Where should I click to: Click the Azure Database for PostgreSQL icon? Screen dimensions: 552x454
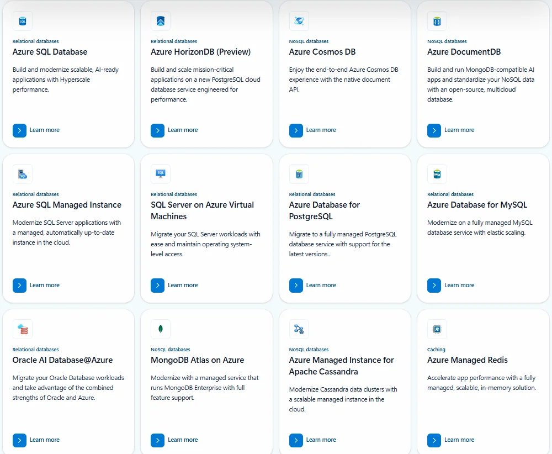click(299, 174)
